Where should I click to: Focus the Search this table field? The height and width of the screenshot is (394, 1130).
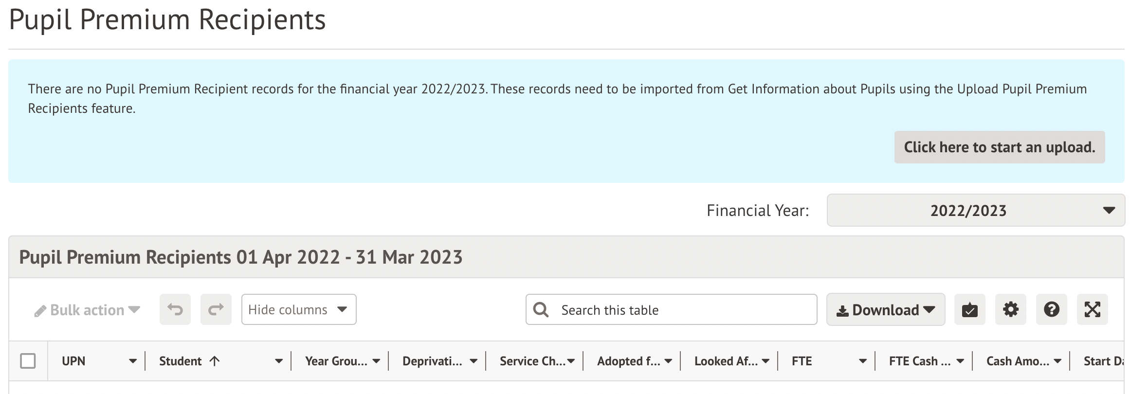[x=681, y=310]
